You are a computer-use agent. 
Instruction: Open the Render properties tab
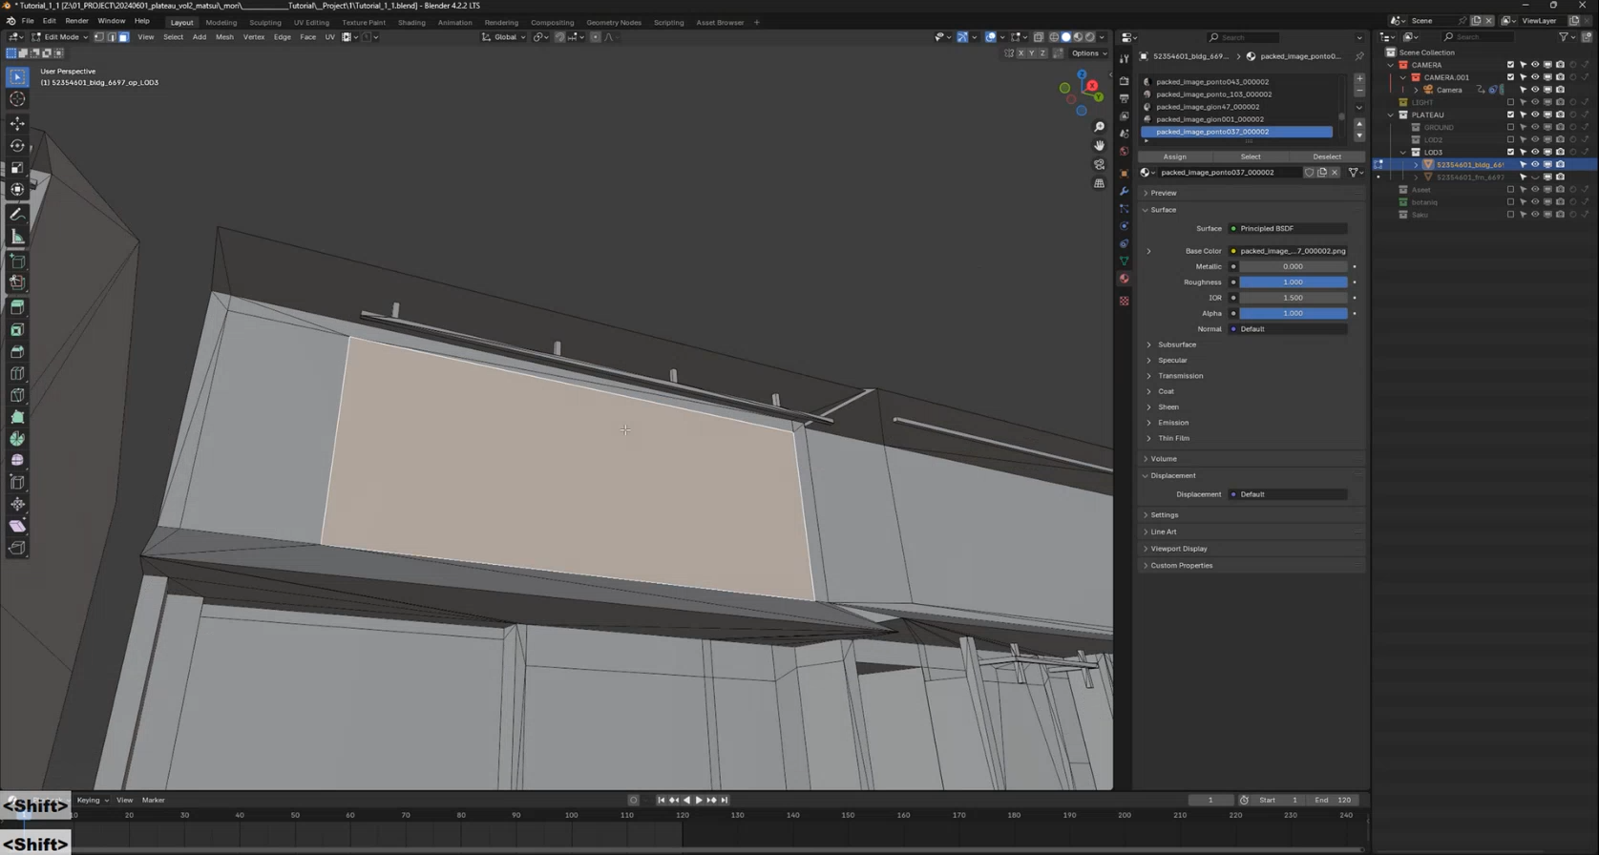tap(1124, 81)
